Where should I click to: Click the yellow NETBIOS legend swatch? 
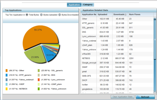click(7, 89)
